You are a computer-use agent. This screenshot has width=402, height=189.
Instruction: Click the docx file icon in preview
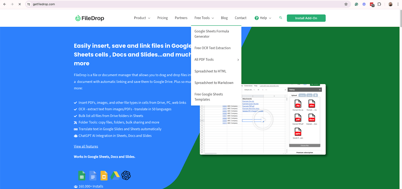point(312,118)
